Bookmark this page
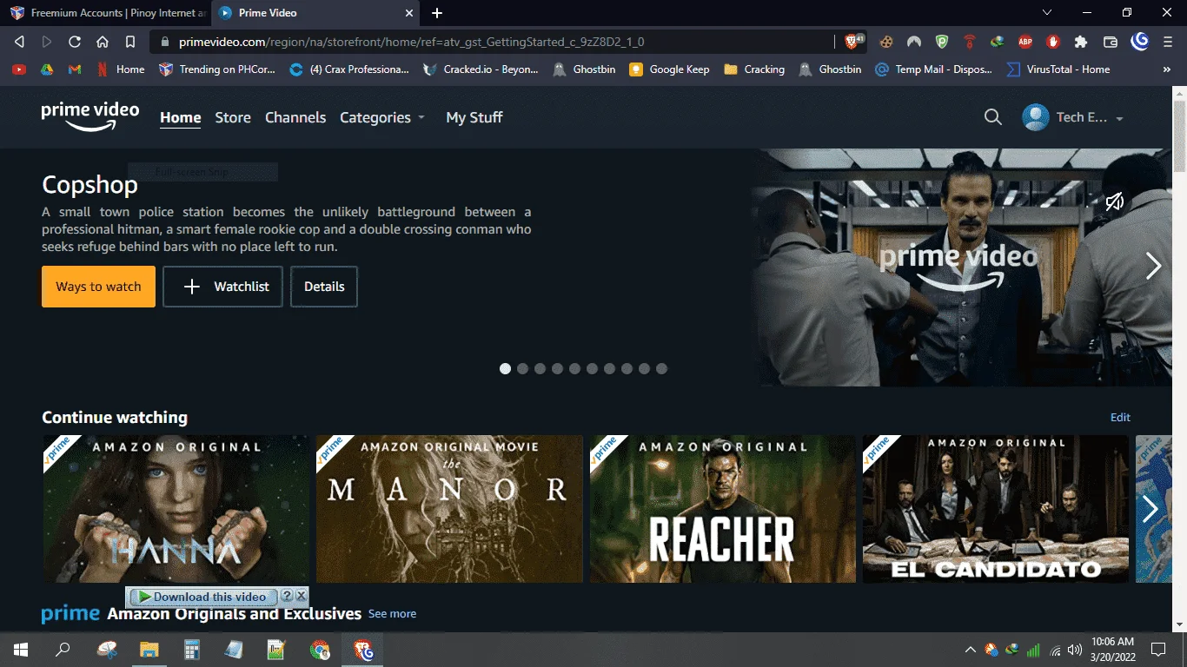 coord(130,42)
